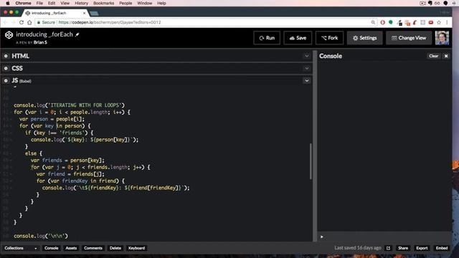The height and width of the screenshot is (258, 459).
Task: Run the pen
Action: pyautogui.click(x=267, y=38)
